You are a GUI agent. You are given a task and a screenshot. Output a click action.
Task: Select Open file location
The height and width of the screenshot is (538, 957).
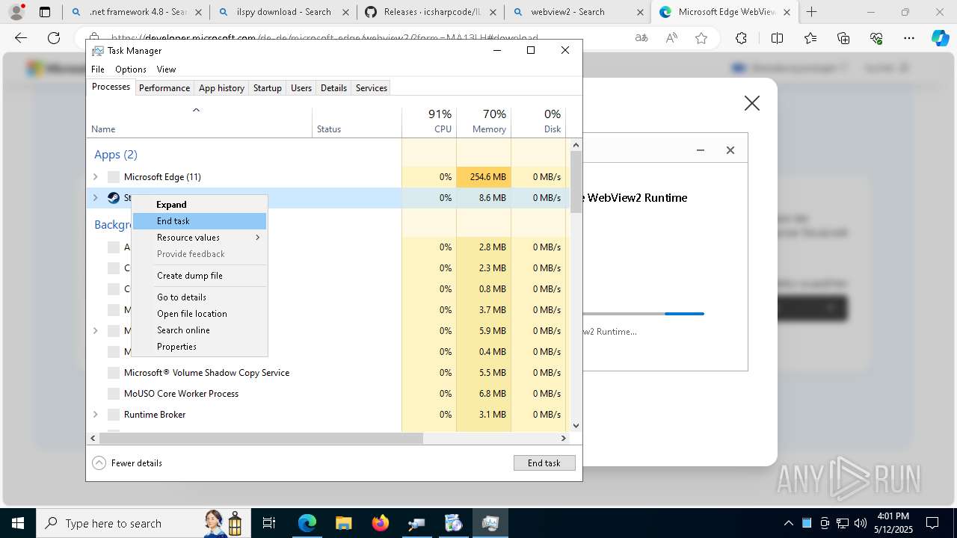coord(200,314)
